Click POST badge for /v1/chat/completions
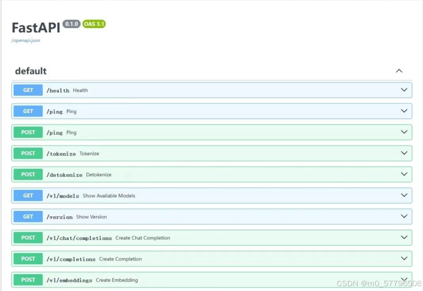The image size is (423, 291). tap(28, 238)
